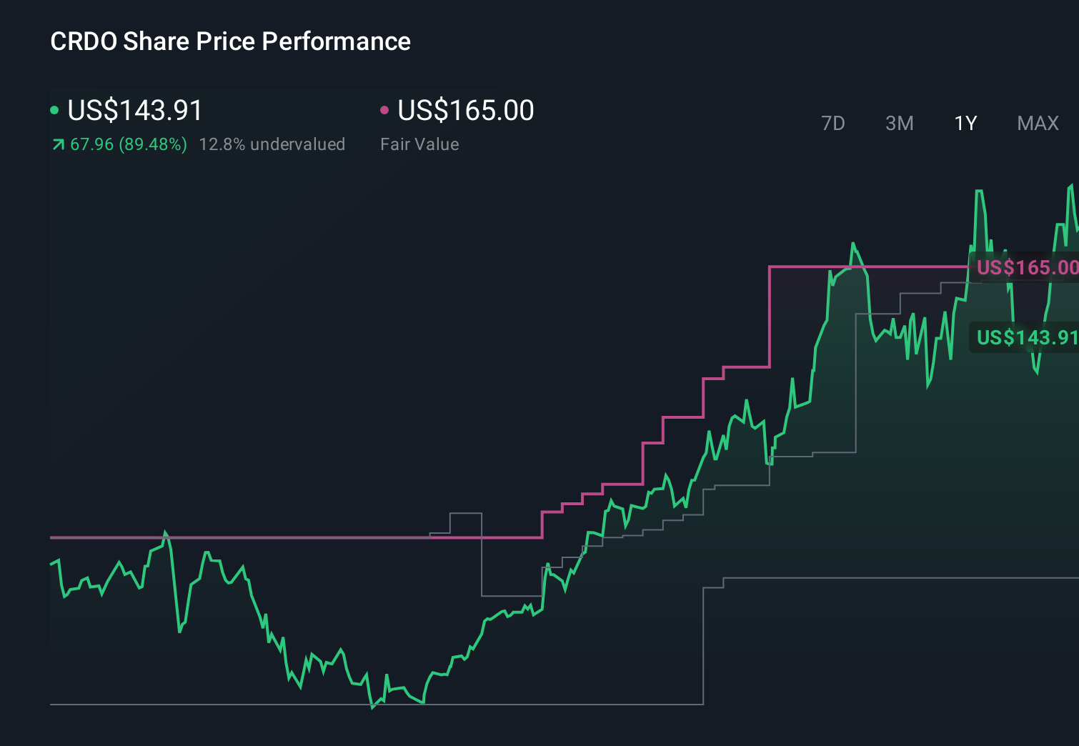Click the CRDO Share Price Performance title
1079x746 pixels.
(x=230, y=41)
